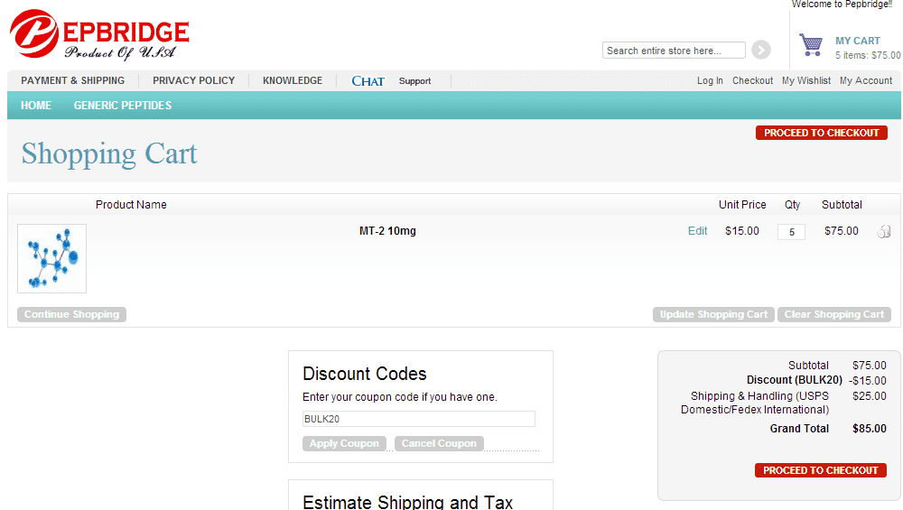Click the shopping cart icon
This screenshot has width=903, height=510.
pos(811,45)
